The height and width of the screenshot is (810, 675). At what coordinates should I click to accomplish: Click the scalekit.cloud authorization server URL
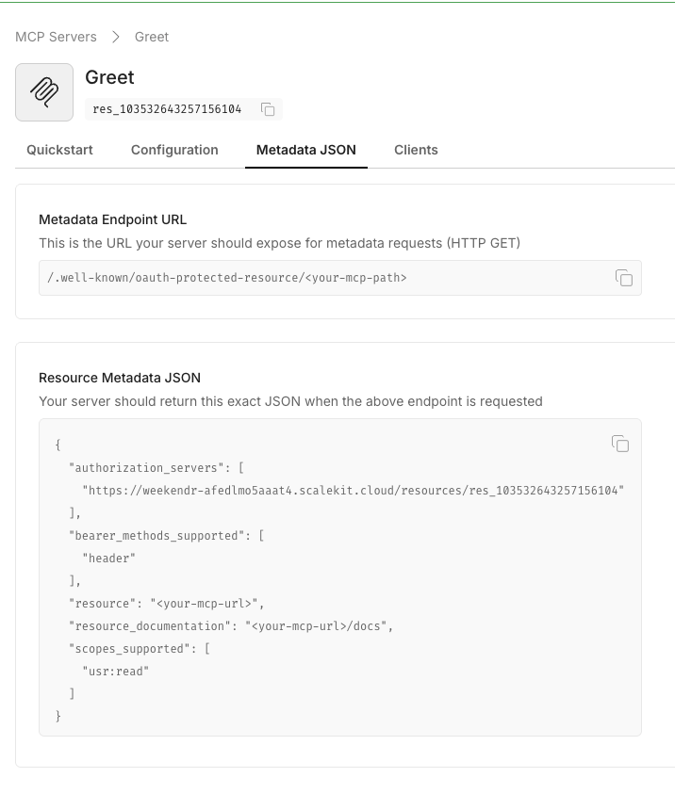point(352,490)
